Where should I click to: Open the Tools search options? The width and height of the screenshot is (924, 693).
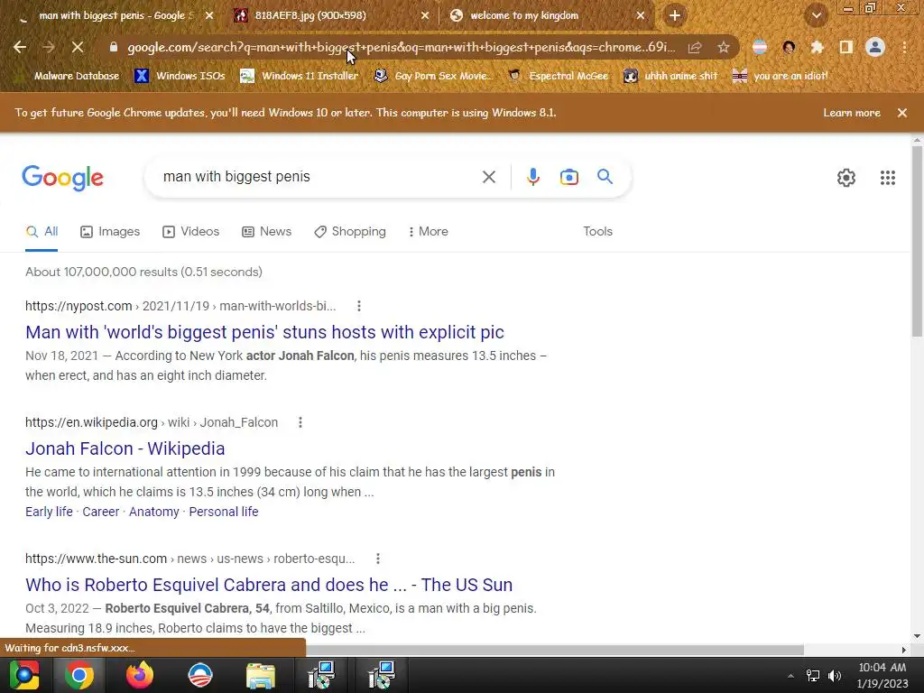click(x=597, y=232)
